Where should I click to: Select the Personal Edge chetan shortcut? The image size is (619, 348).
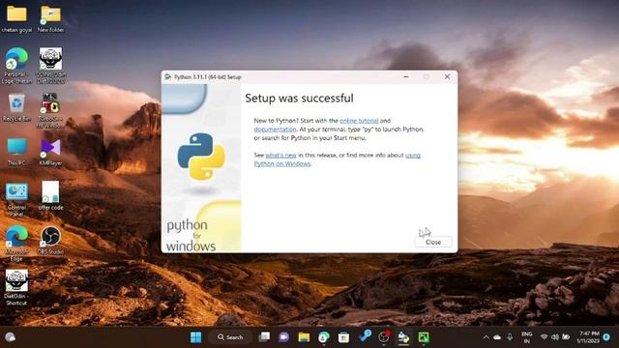tap(16, 66)
